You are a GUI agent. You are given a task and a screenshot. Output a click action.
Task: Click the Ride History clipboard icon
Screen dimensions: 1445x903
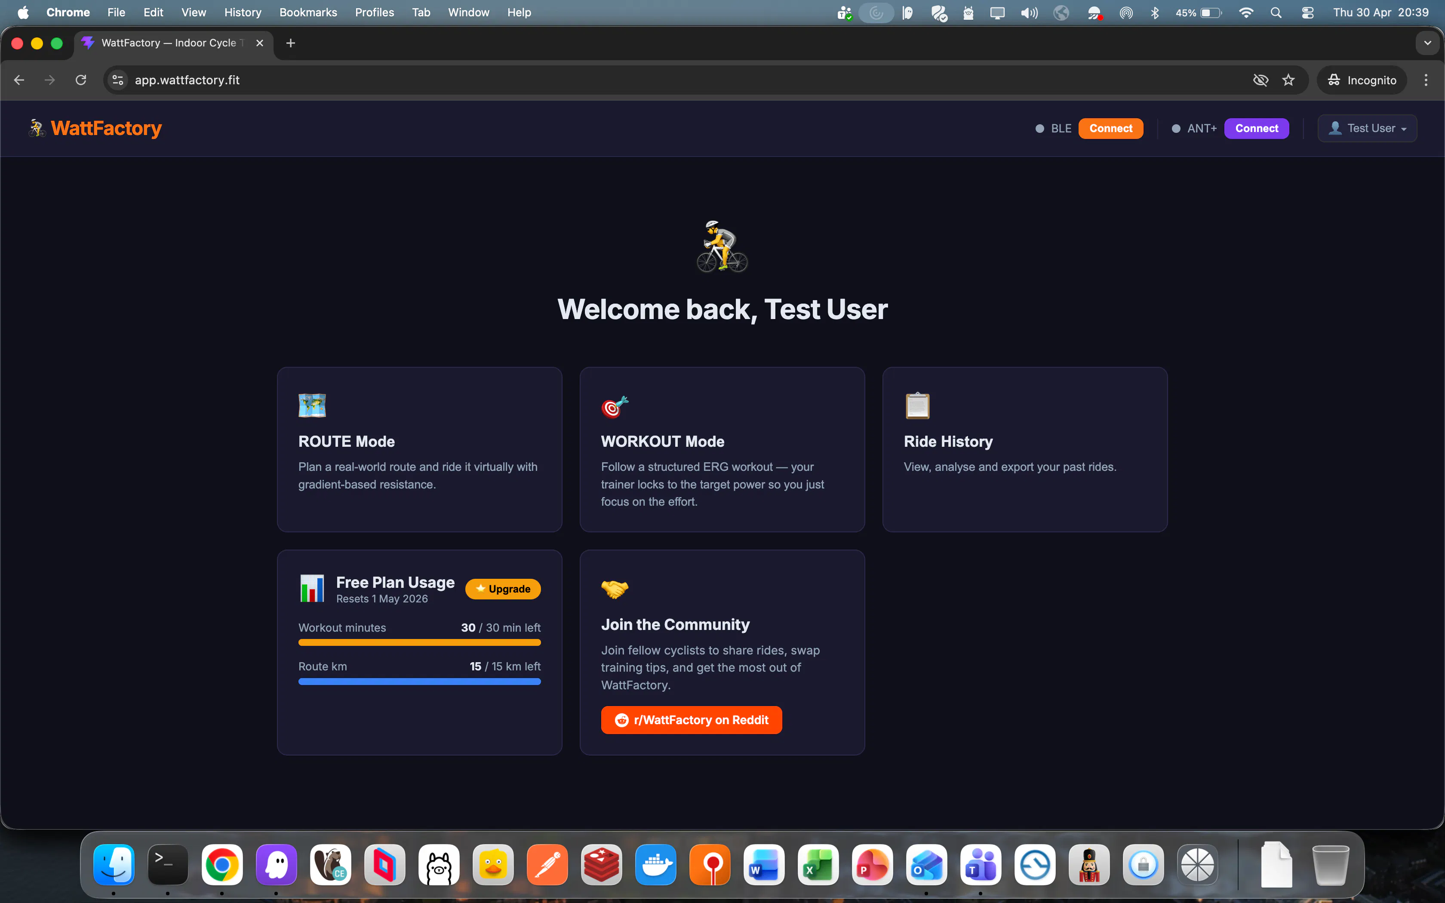pos(917,405)
